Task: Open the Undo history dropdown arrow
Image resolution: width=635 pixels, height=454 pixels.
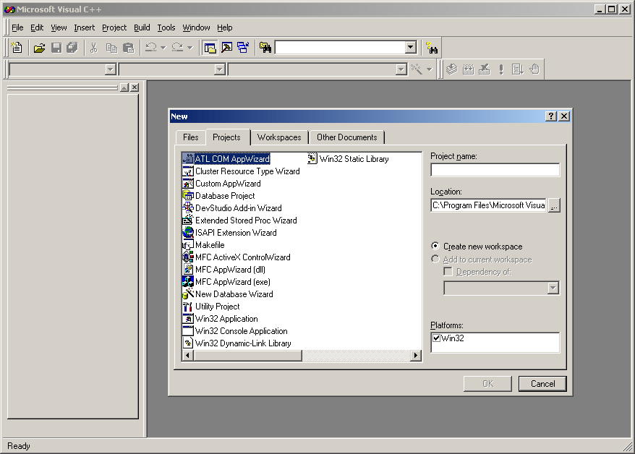Action: 163,48
